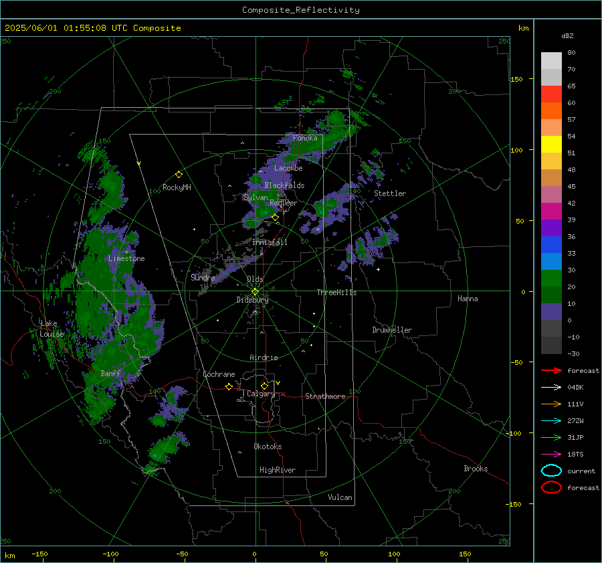Image resolution: width=602 pixels, height=563 pixels.
Task: Click the yellow diamond marker at Red Deer
Action: pos(275,218)
